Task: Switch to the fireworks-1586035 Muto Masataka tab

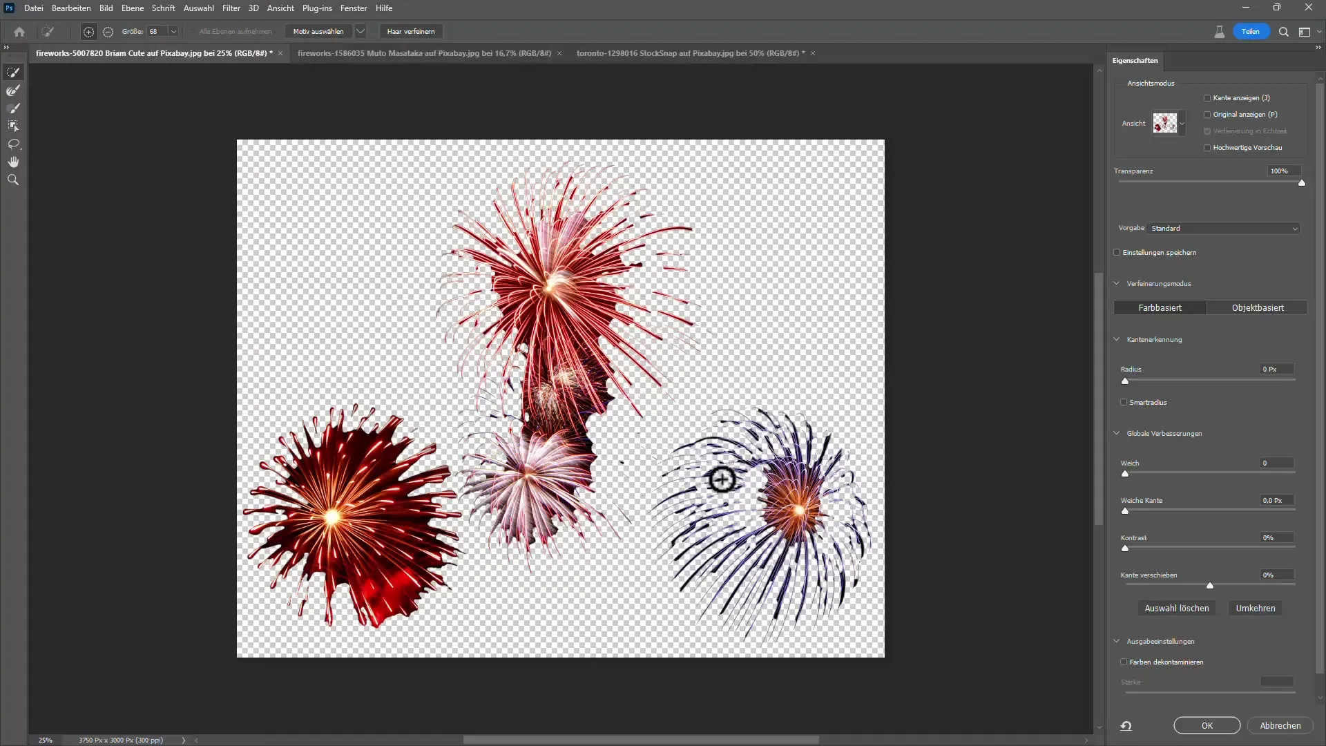Action: tap(424, 53)
